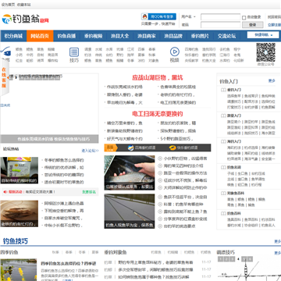
Task: Click 更多 beside 钓鱼入门
Action: 272,81
